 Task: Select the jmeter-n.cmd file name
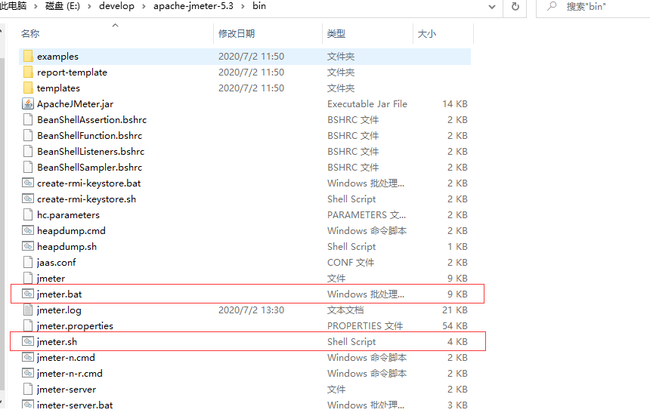[x=66, y=357]
